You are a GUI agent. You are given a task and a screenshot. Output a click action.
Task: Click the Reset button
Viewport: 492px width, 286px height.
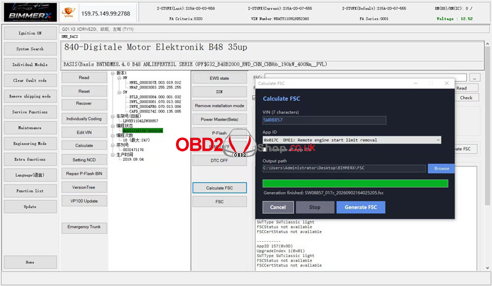tap(84, 91)
